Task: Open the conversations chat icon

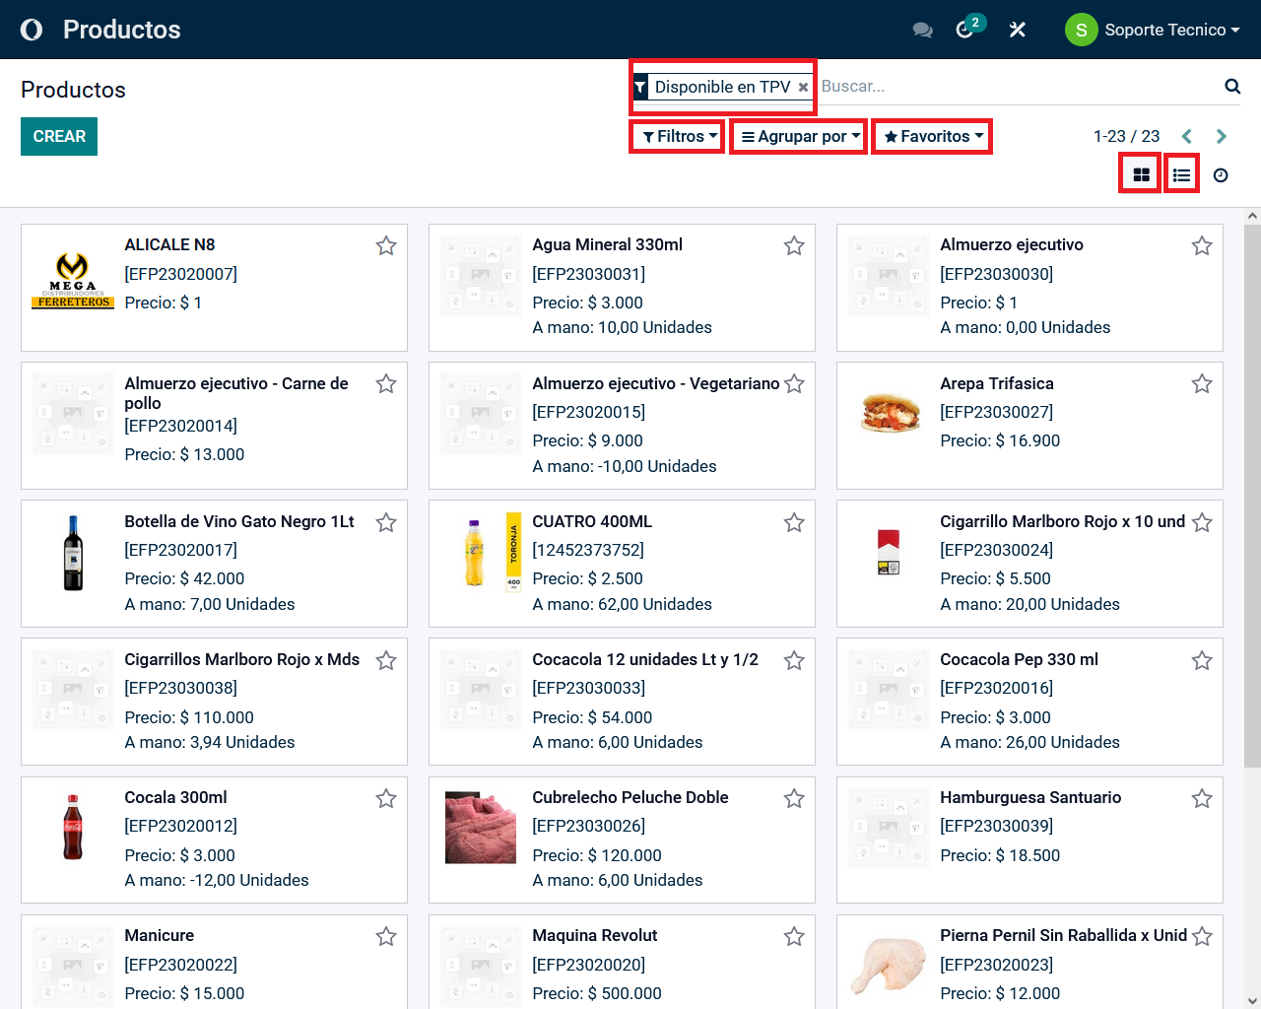Action: (x=922, y=30)
